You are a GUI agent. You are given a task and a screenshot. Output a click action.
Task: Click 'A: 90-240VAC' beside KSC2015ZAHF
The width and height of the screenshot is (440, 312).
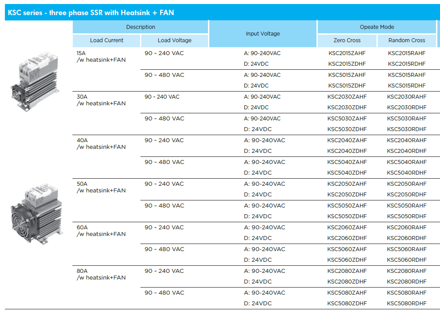[262, 53]
